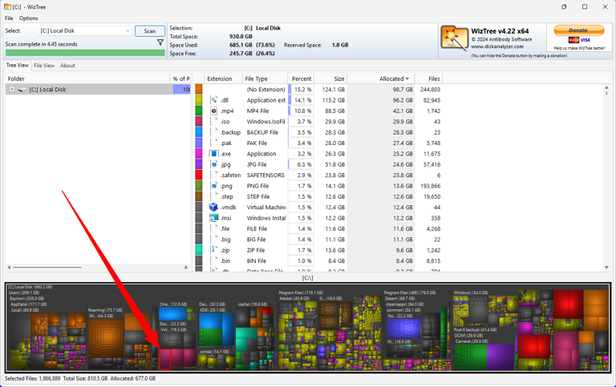Click the WizTree title bar app icon
Viewport: 616px width, 387px height.
7,7
